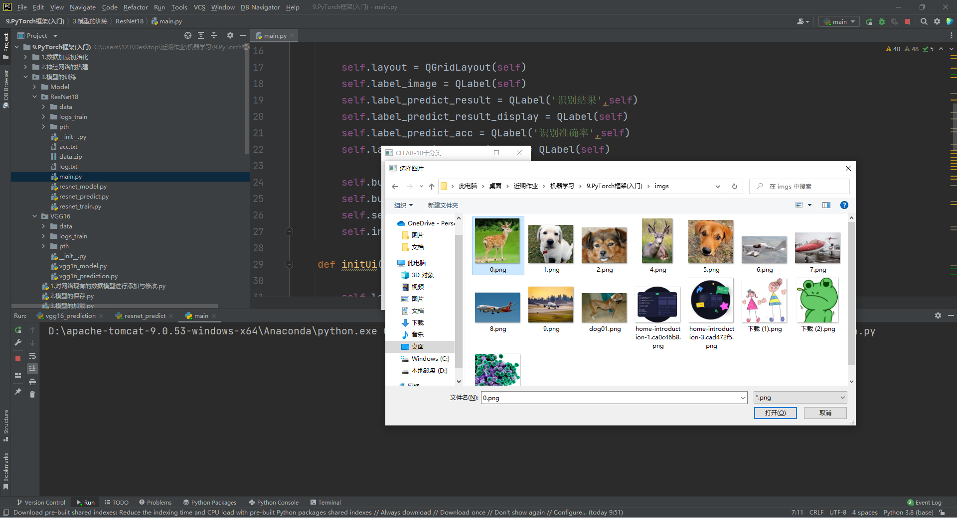Open address bar history dropdown in dialog
Viewport: 957px width, 518px height.
(718, 186)
